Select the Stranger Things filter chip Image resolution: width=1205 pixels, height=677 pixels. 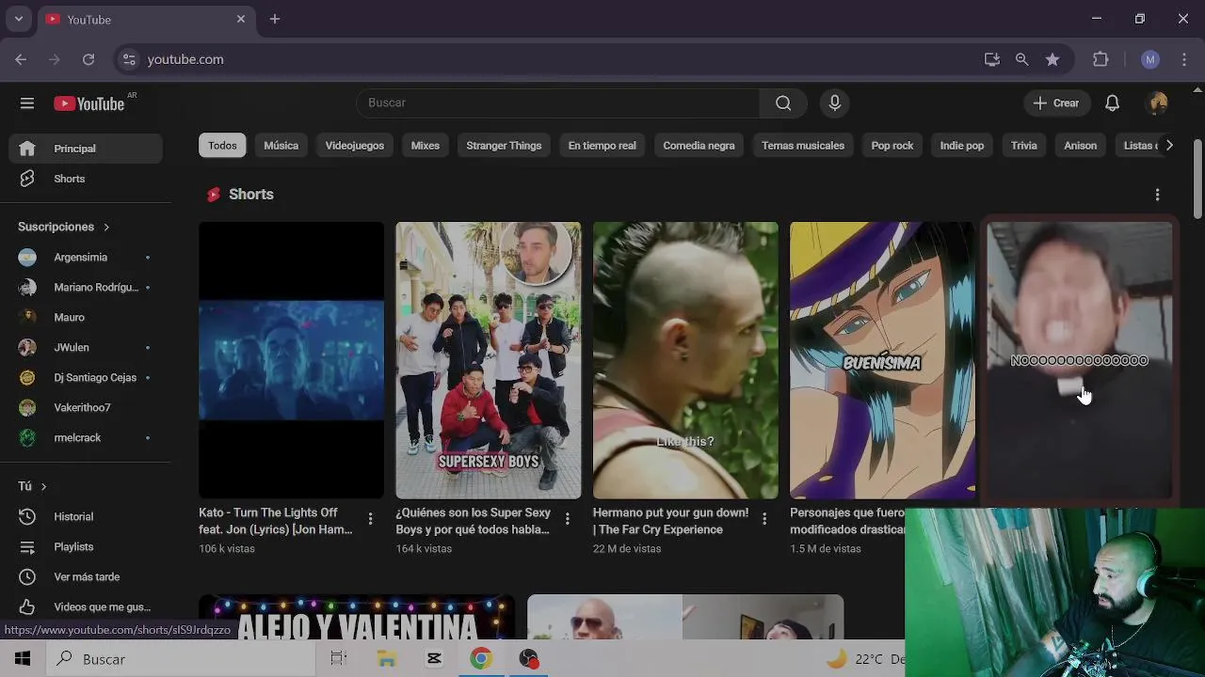pyautogui.click(x=504, y=146)
